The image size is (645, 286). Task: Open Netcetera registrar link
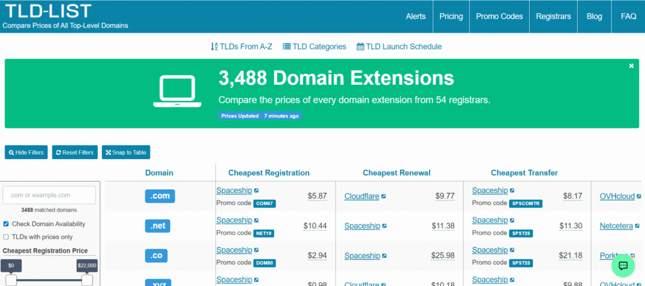[616, 226]
